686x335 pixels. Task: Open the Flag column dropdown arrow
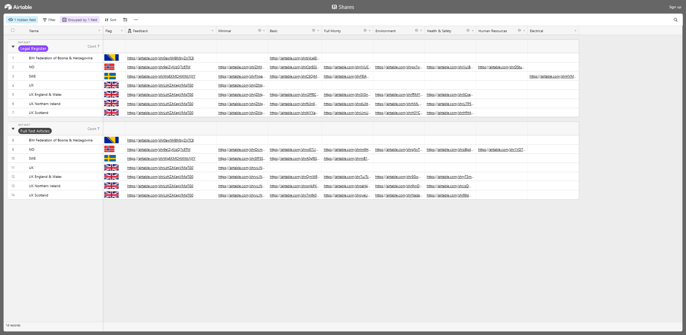click(121, 31)
